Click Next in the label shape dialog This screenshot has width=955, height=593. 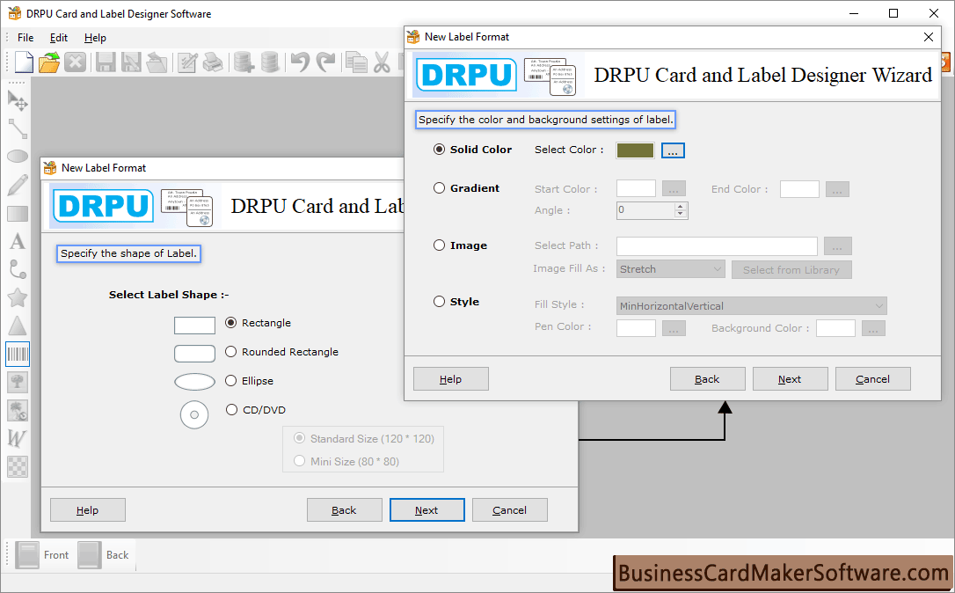click(x=427, y=510)
